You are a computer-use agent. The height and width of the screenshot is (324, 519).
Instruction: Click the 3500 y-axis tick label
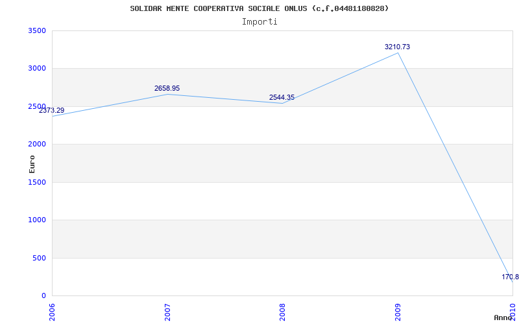click(37, 30)
